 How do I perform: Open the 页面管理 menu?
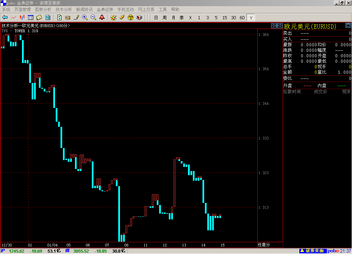point(22,9)
